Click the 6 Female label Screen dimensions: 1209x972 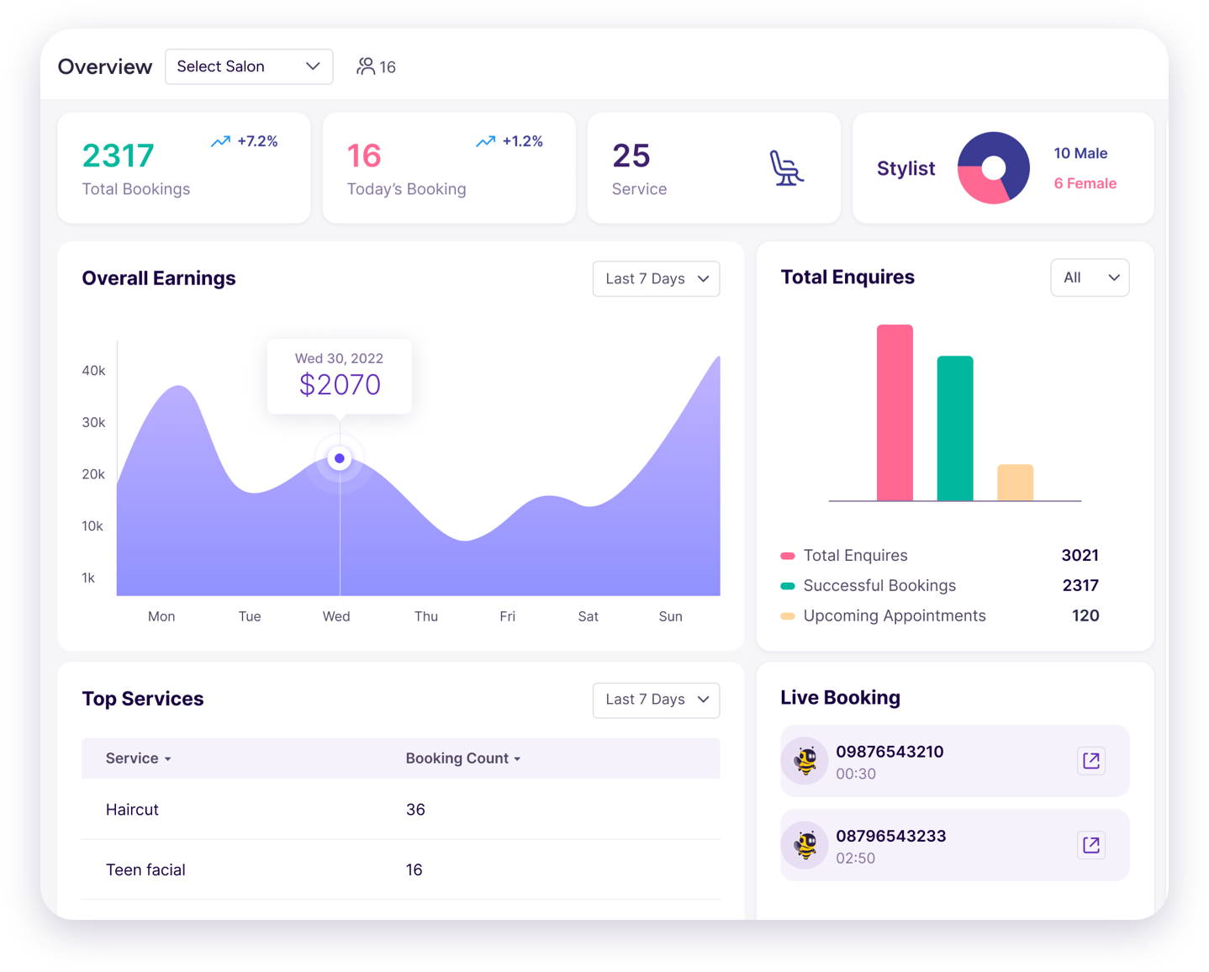pyautogui.click(x=1085, y=183)
